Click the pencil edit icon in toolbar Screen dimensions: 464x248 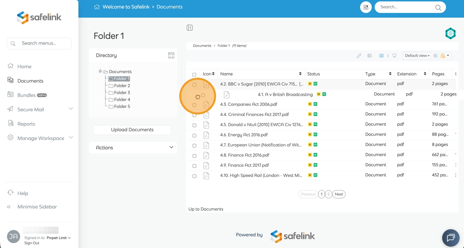tap(359, 56)
